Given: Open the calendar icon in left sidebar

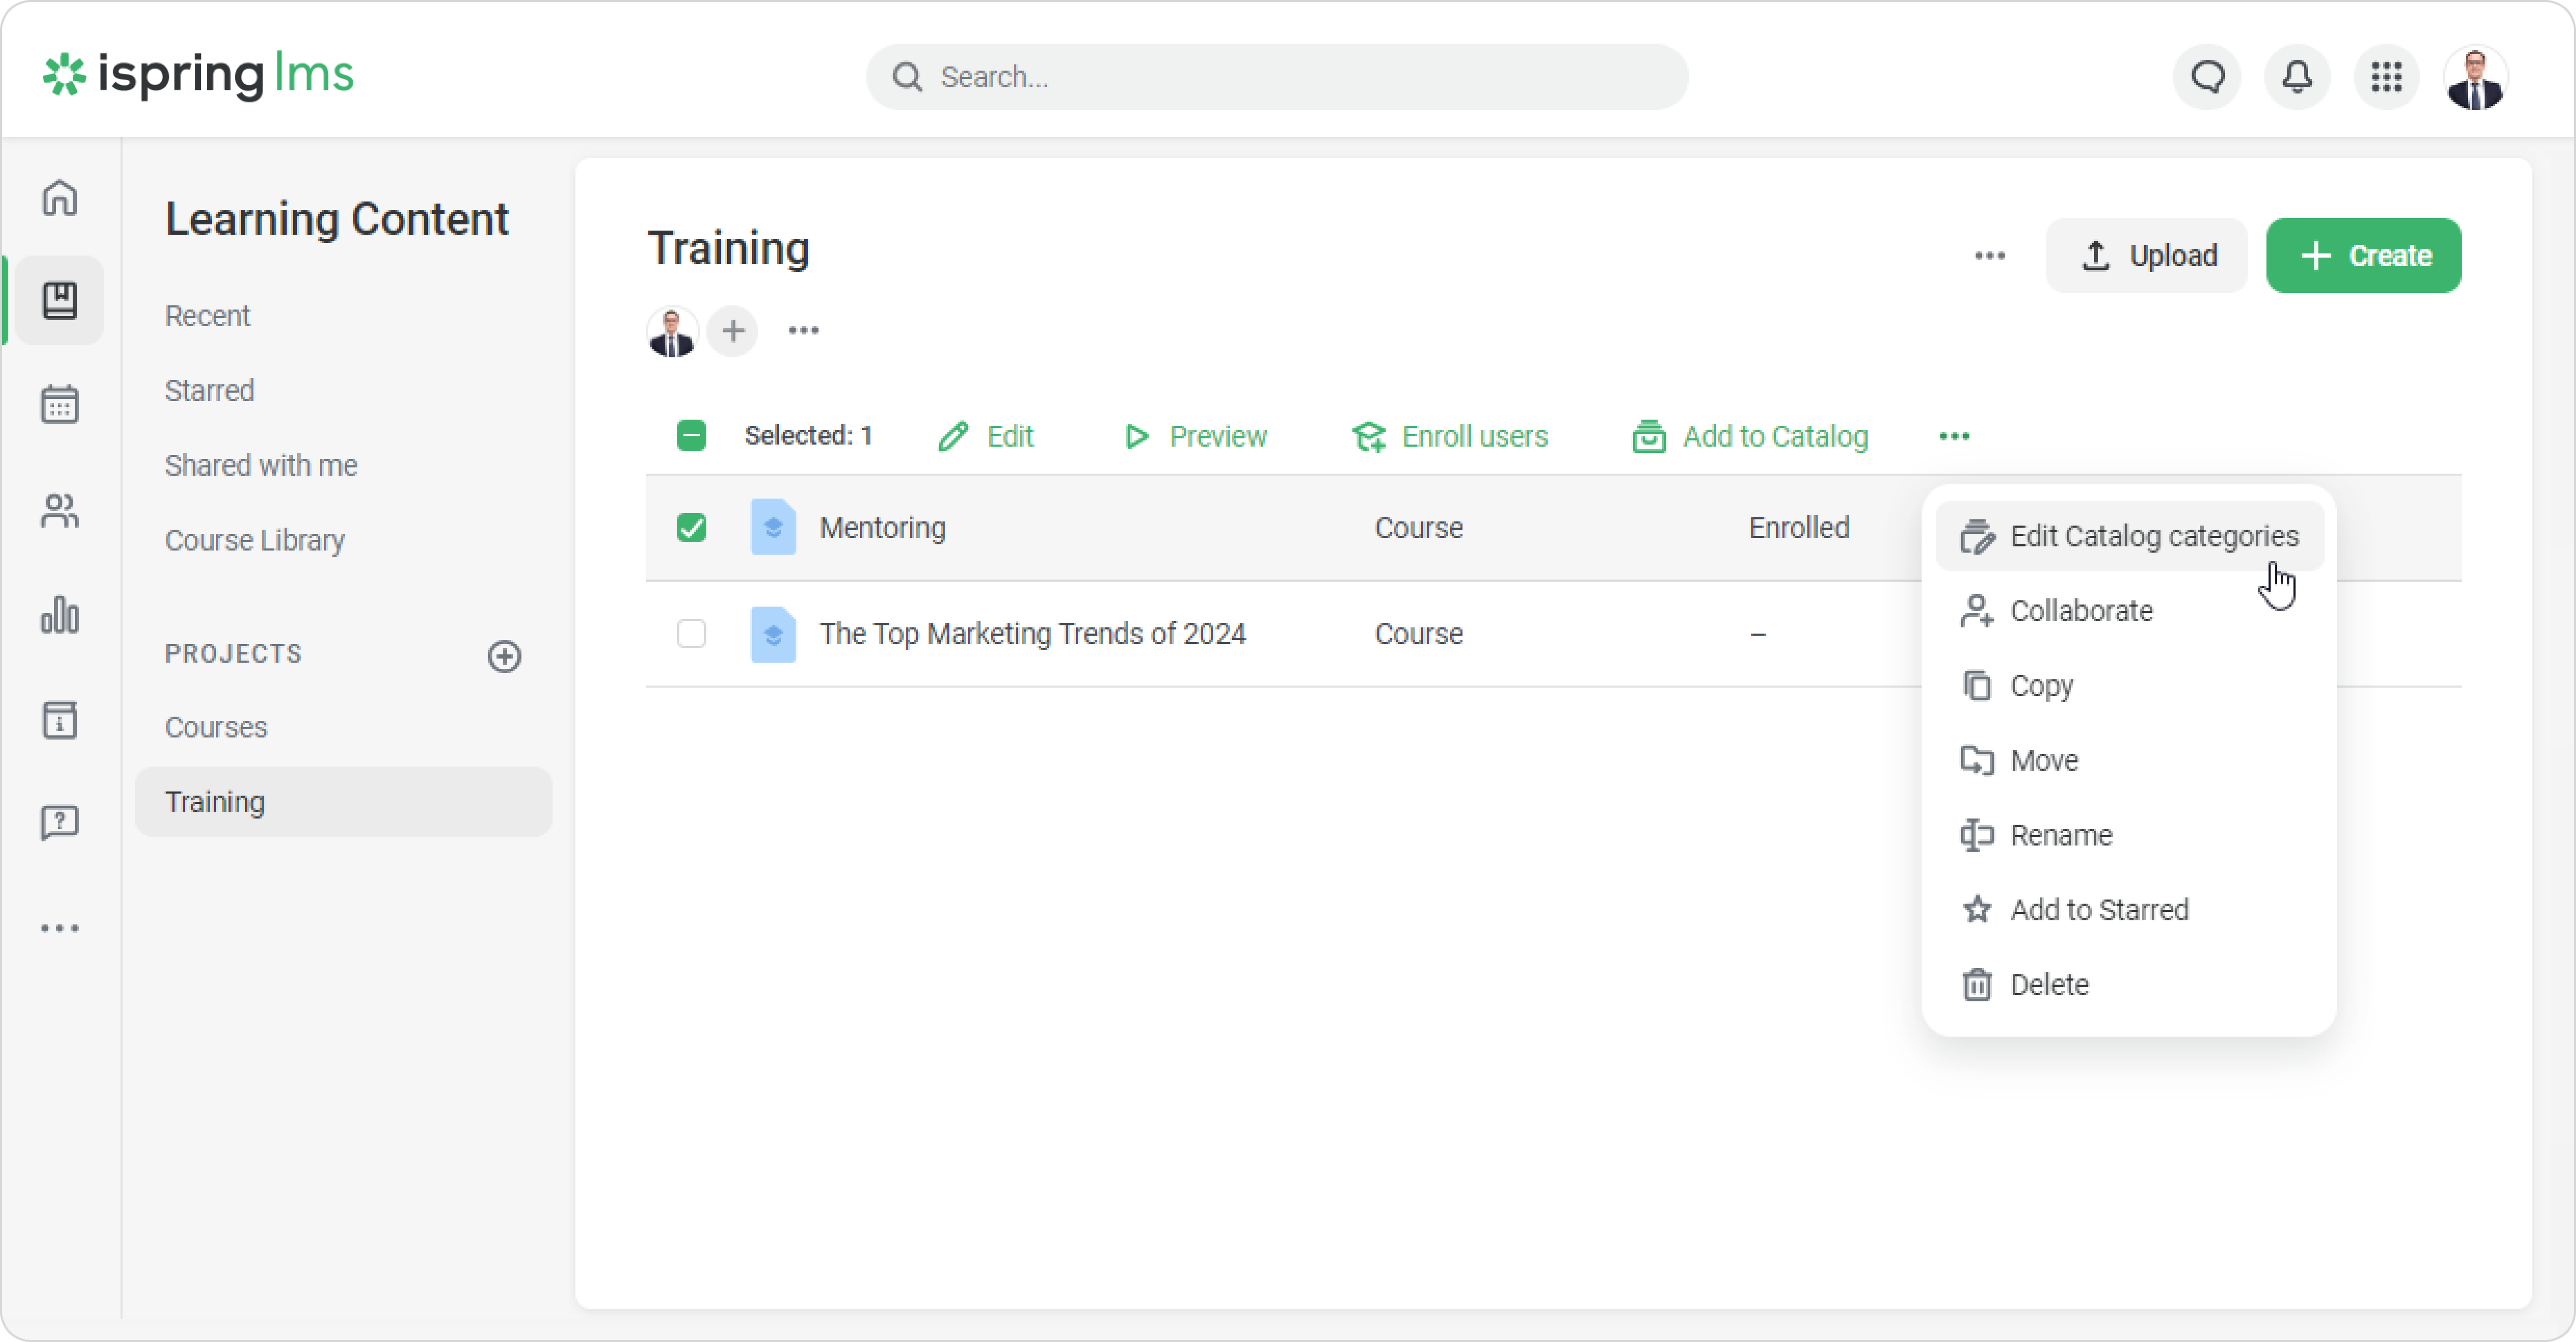Looking at the screenshot, I should pyautogui.click(x=60, y=404).
